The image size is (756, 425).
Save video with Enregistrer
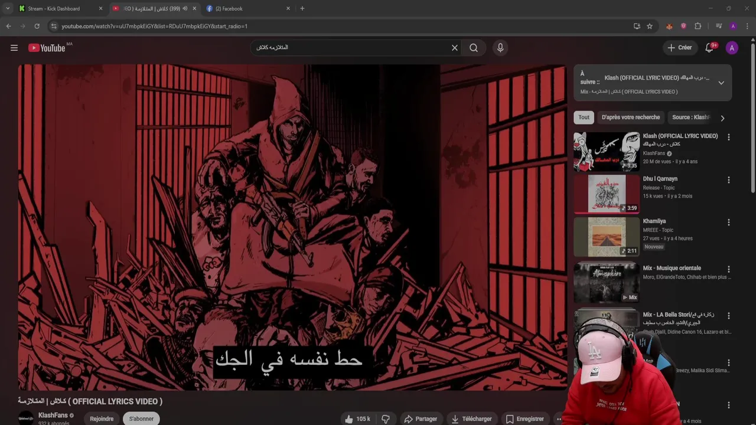524,419
